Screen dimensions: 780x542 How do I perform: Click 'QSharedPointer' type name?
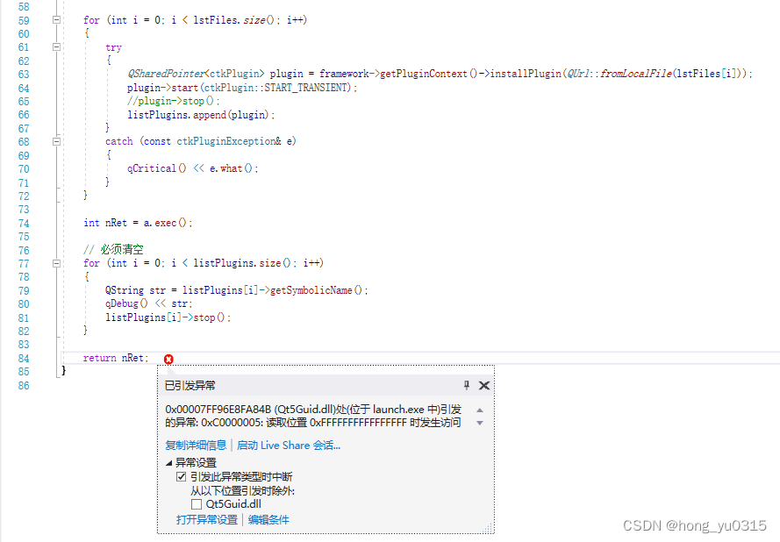166,74
